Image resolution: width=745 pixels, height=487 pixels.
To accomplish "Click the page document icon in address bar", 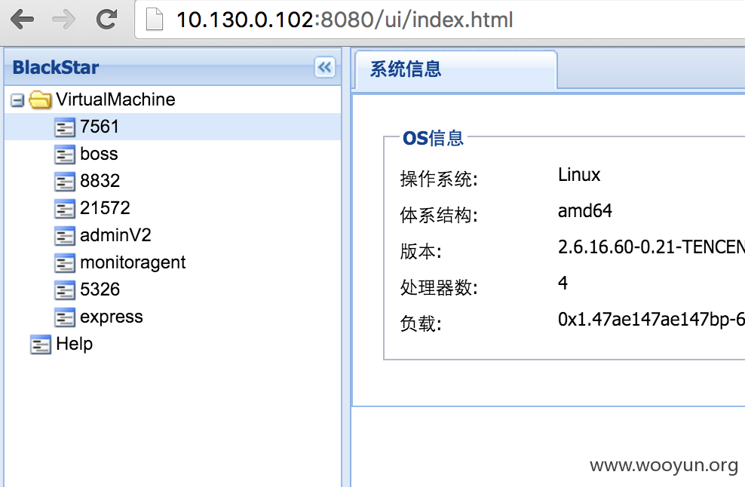I will 155,20.
